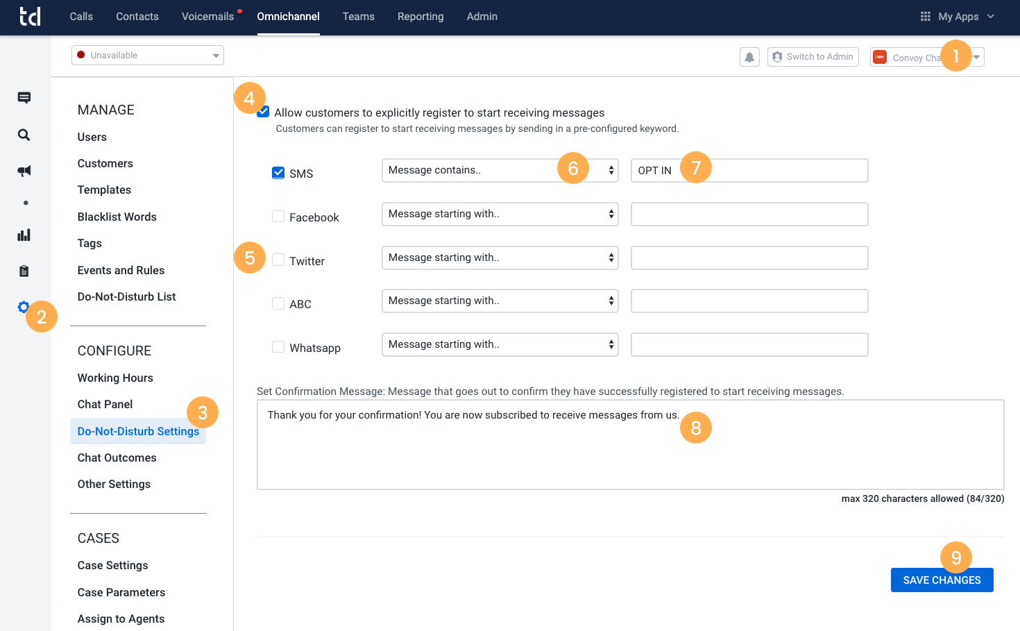Click the ABC keyword input field
Viewport: 1020px width, 631px height.
[x=749, y=301]
